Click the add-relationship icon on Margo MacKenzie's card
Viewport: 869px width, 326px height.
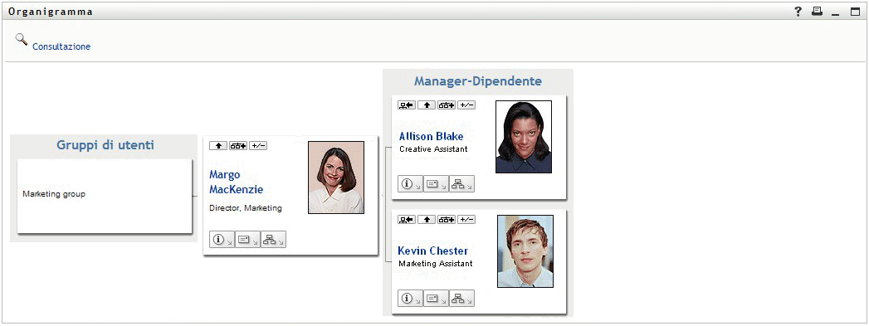point(238,145)
